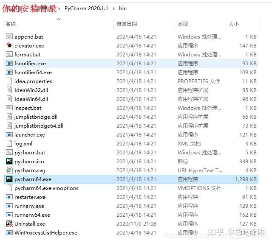Click the VMOPTIONS 文件 type cell

click(x=200, y=188)
